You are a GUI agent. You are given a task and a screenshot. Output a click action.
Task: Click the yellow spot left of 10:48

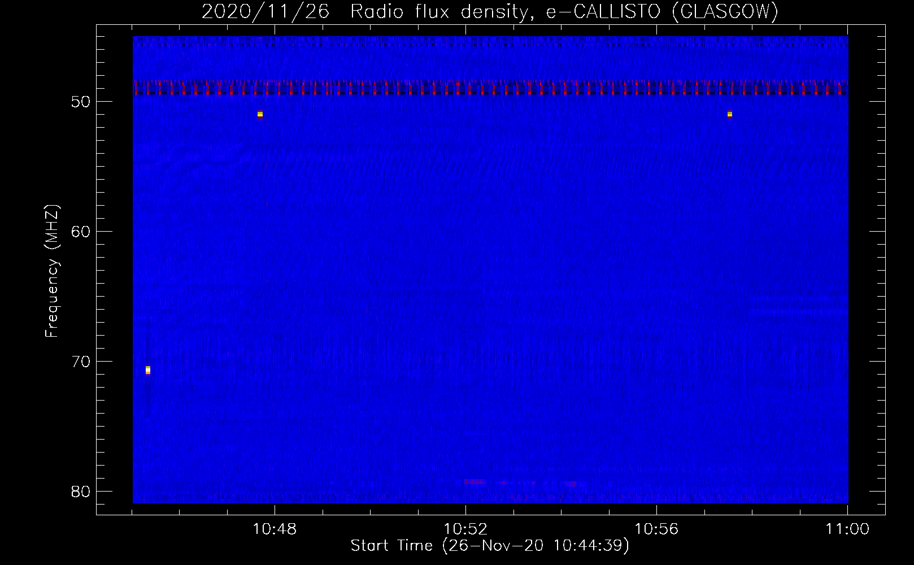[x=260, y=114]
